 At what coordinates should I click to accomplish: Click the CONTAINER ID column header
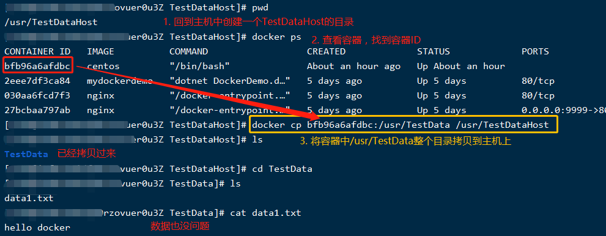click(x=37, y=52)
